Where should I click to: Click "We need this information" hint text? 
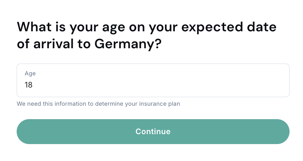coord(51,104)
